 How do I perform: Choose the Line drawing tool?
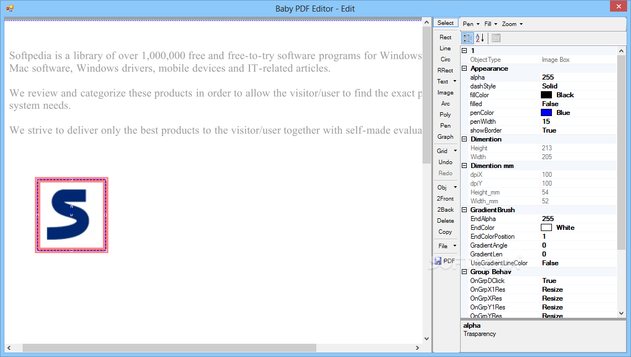click(446, 48)
